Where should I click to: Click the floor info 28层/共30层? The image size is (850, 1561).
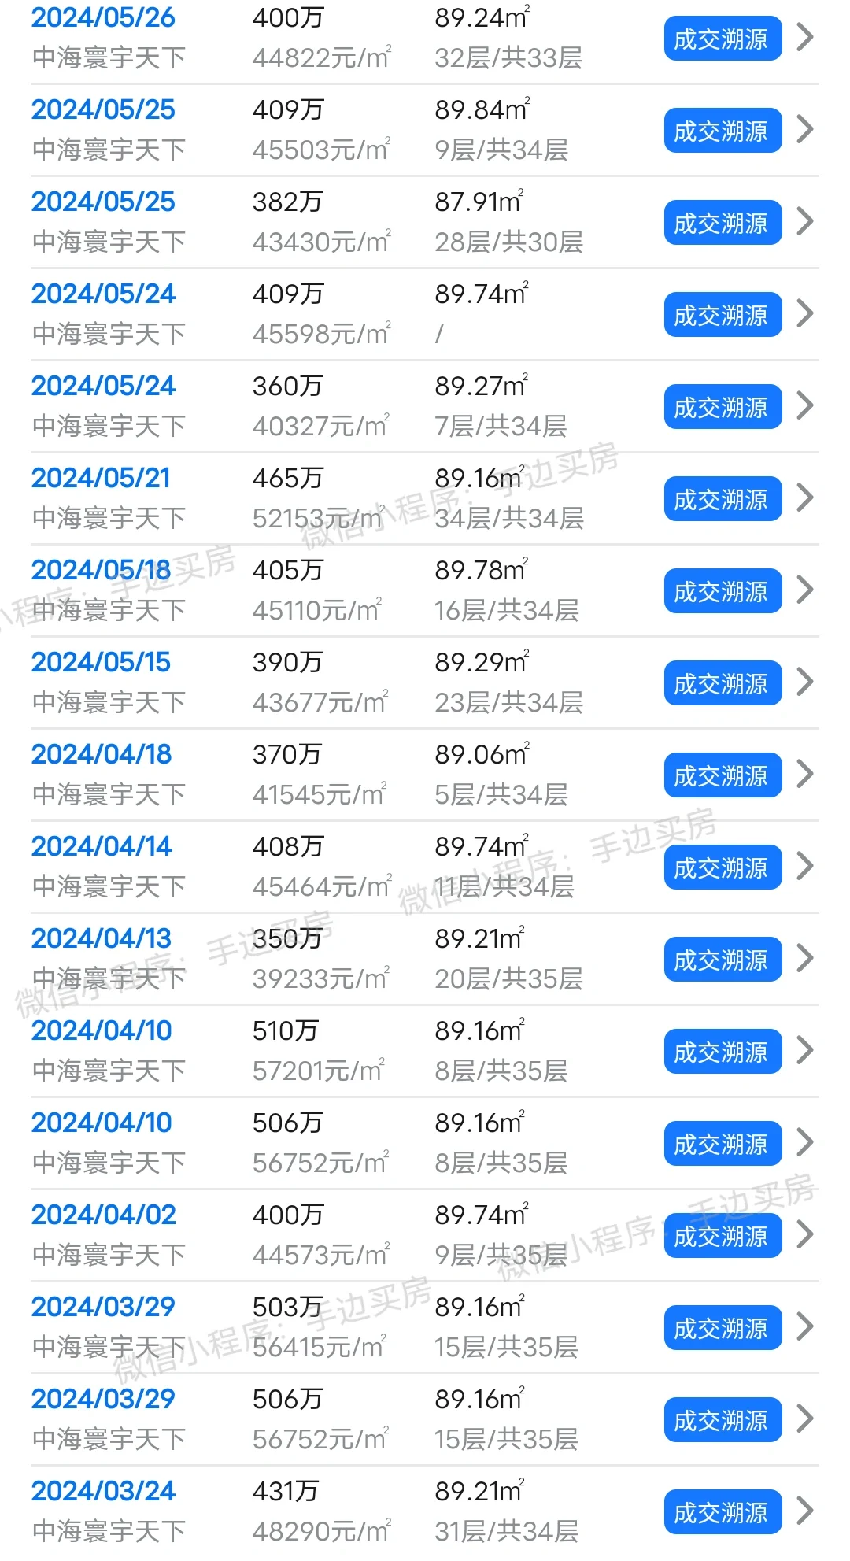[x=508, y=242]
